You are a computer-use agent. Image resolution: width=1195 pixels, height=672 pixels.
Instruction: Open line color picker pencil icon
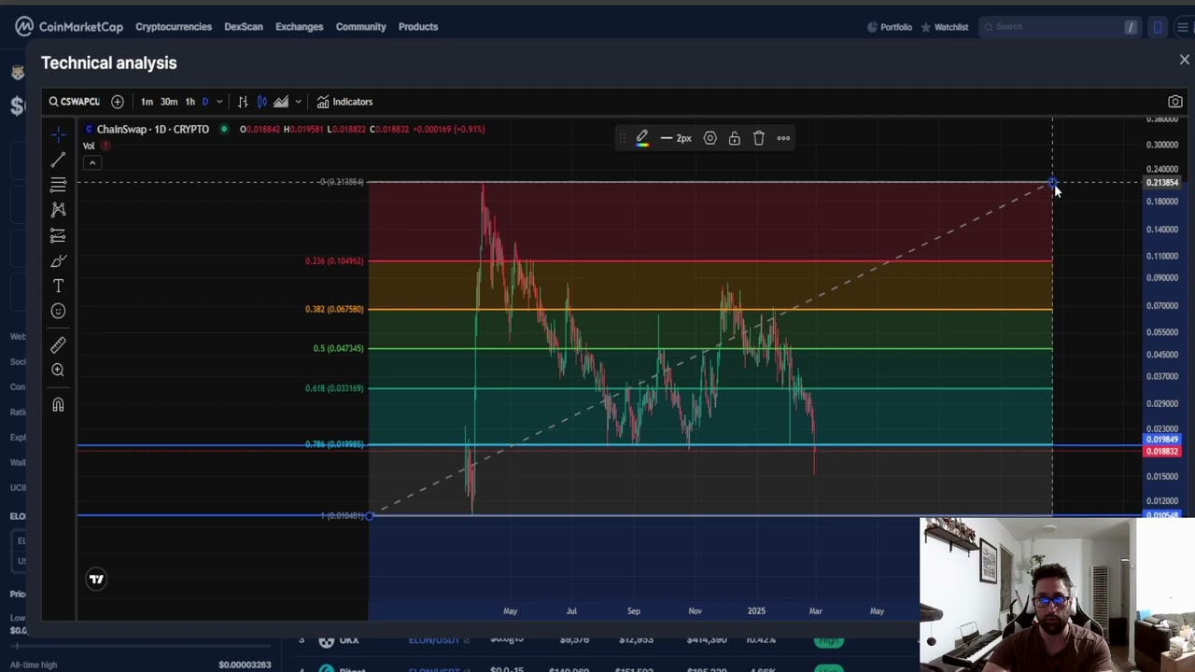click(x=642, y=138)
